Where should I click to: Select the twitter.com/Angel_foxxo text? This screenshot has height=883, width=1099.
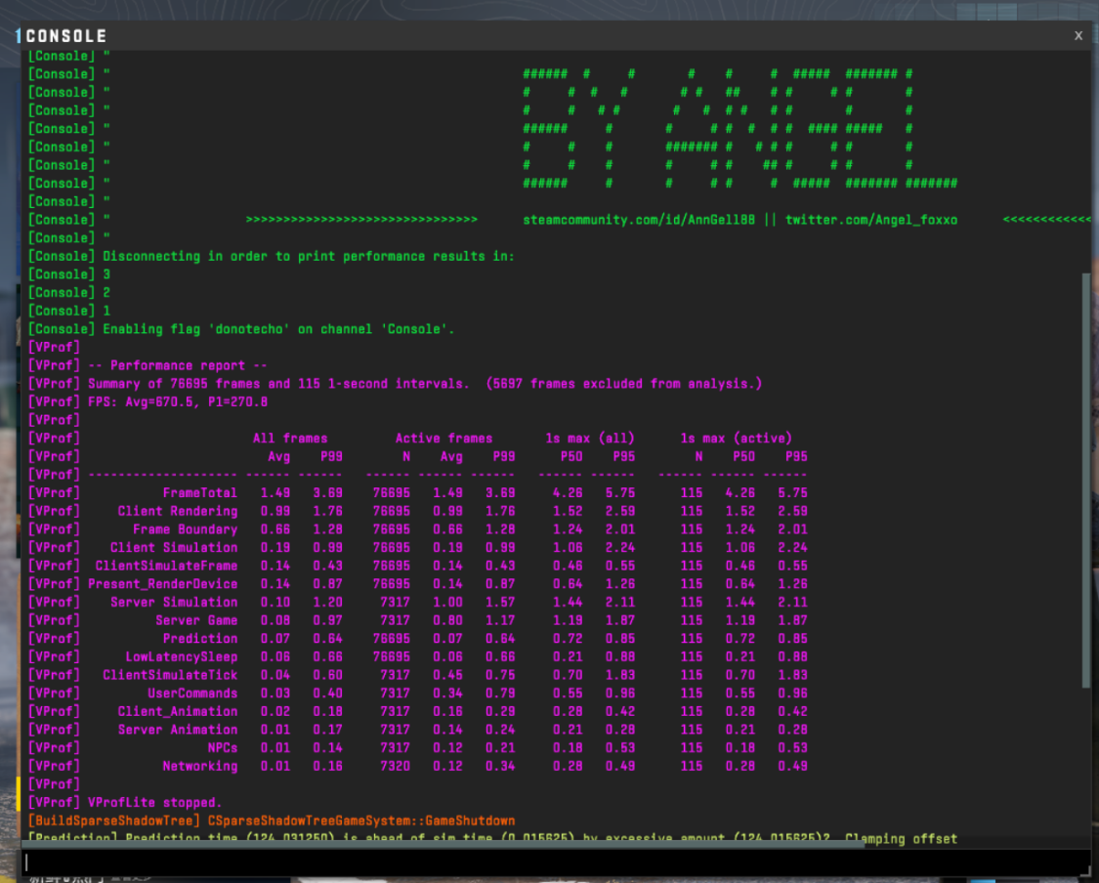pos(870,220)
